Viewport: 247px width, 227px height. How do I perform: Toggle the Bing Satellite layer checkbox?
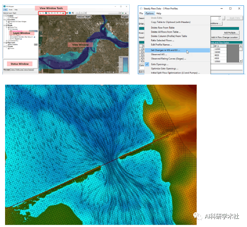point(9,44)
